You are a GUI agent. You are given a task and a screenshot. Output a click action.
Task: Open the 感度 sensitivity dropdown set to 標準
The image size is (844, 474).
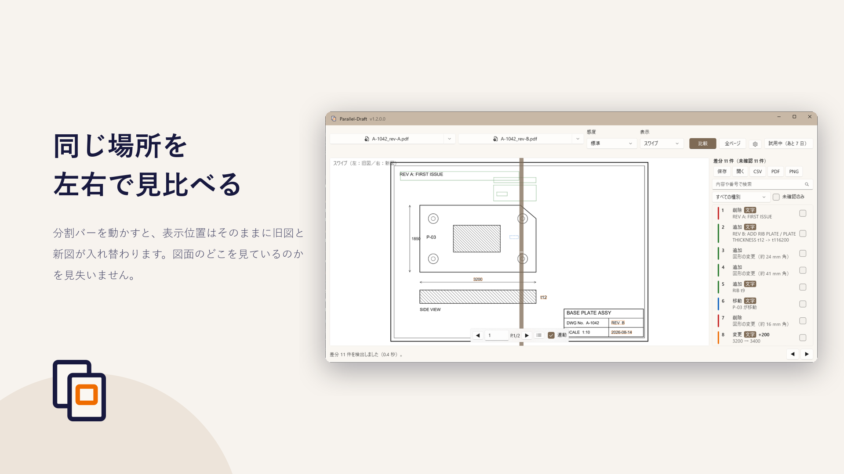click(x=611, y=144)
